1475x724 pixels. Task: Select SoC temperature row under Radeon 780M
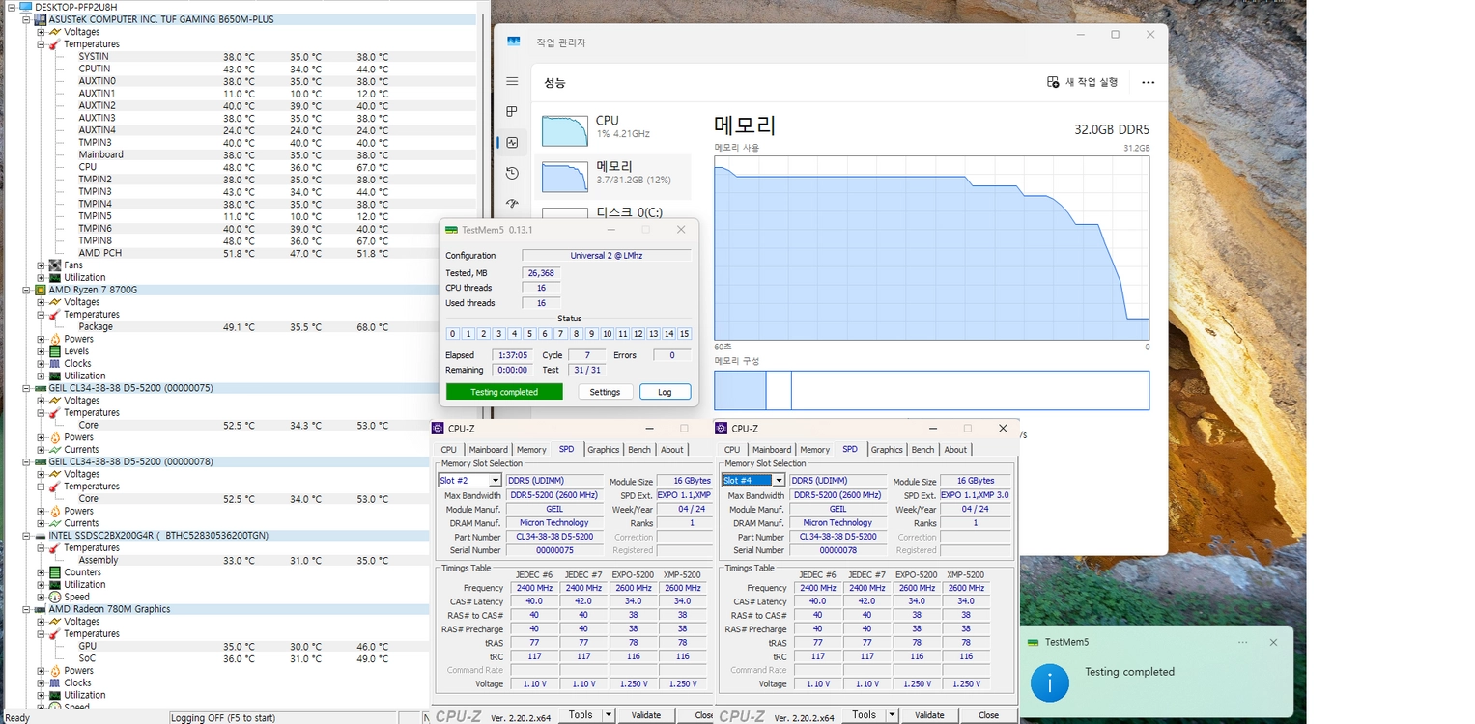[241, 658]
